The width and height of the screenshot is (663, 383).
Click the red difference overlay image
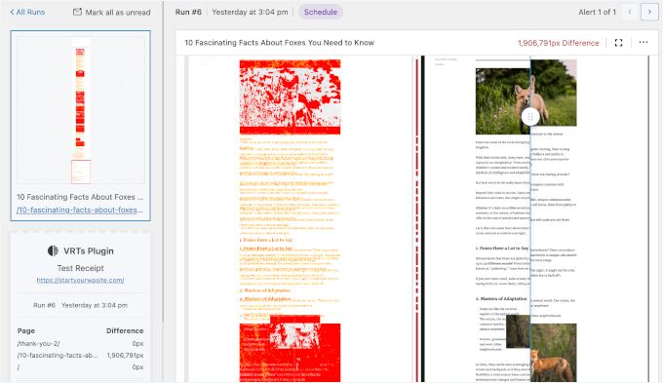coord(291,220)
